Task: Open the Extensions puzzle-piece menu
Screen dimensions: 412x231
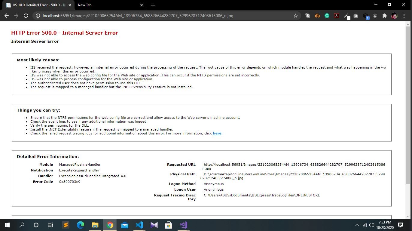Action: tap(384, 16)
